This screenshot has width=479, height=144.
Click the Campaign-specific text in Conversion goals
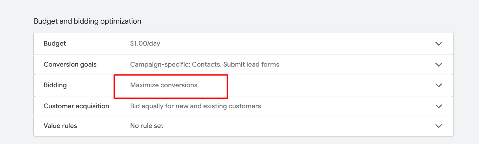pyautogui.click(x=160, y=65)
